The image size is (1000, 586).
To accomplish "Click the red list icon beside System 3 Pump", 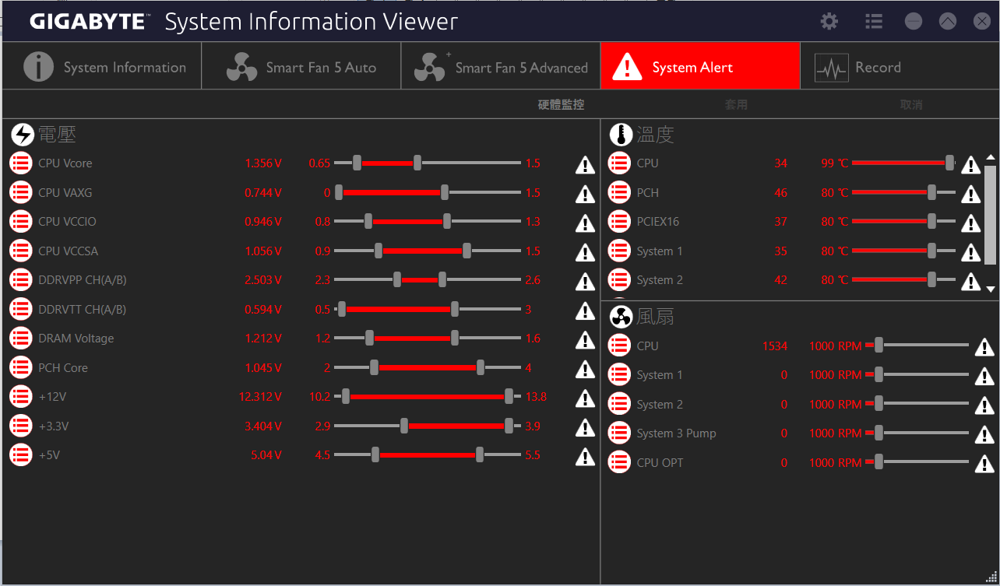I will pos(619,433).
